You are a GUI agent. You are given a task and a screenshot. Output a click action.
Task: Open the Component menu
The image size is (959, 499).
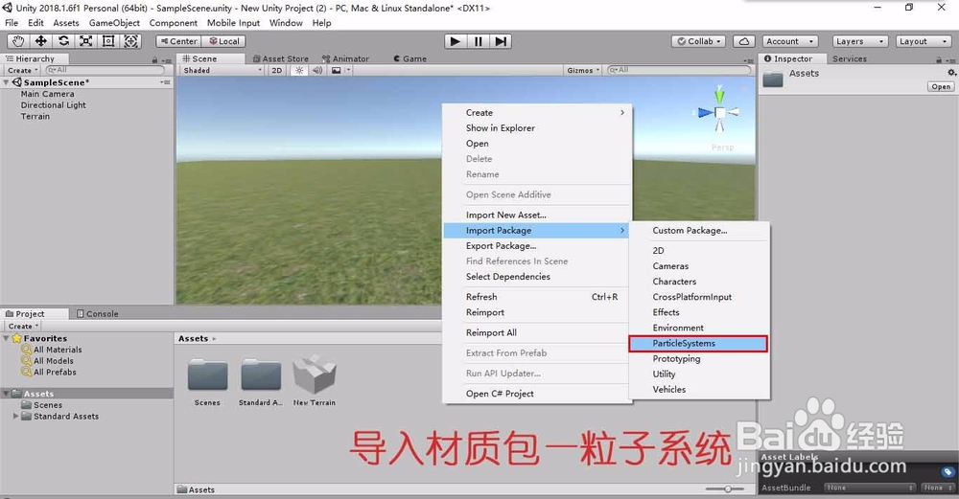click(173, 23)
